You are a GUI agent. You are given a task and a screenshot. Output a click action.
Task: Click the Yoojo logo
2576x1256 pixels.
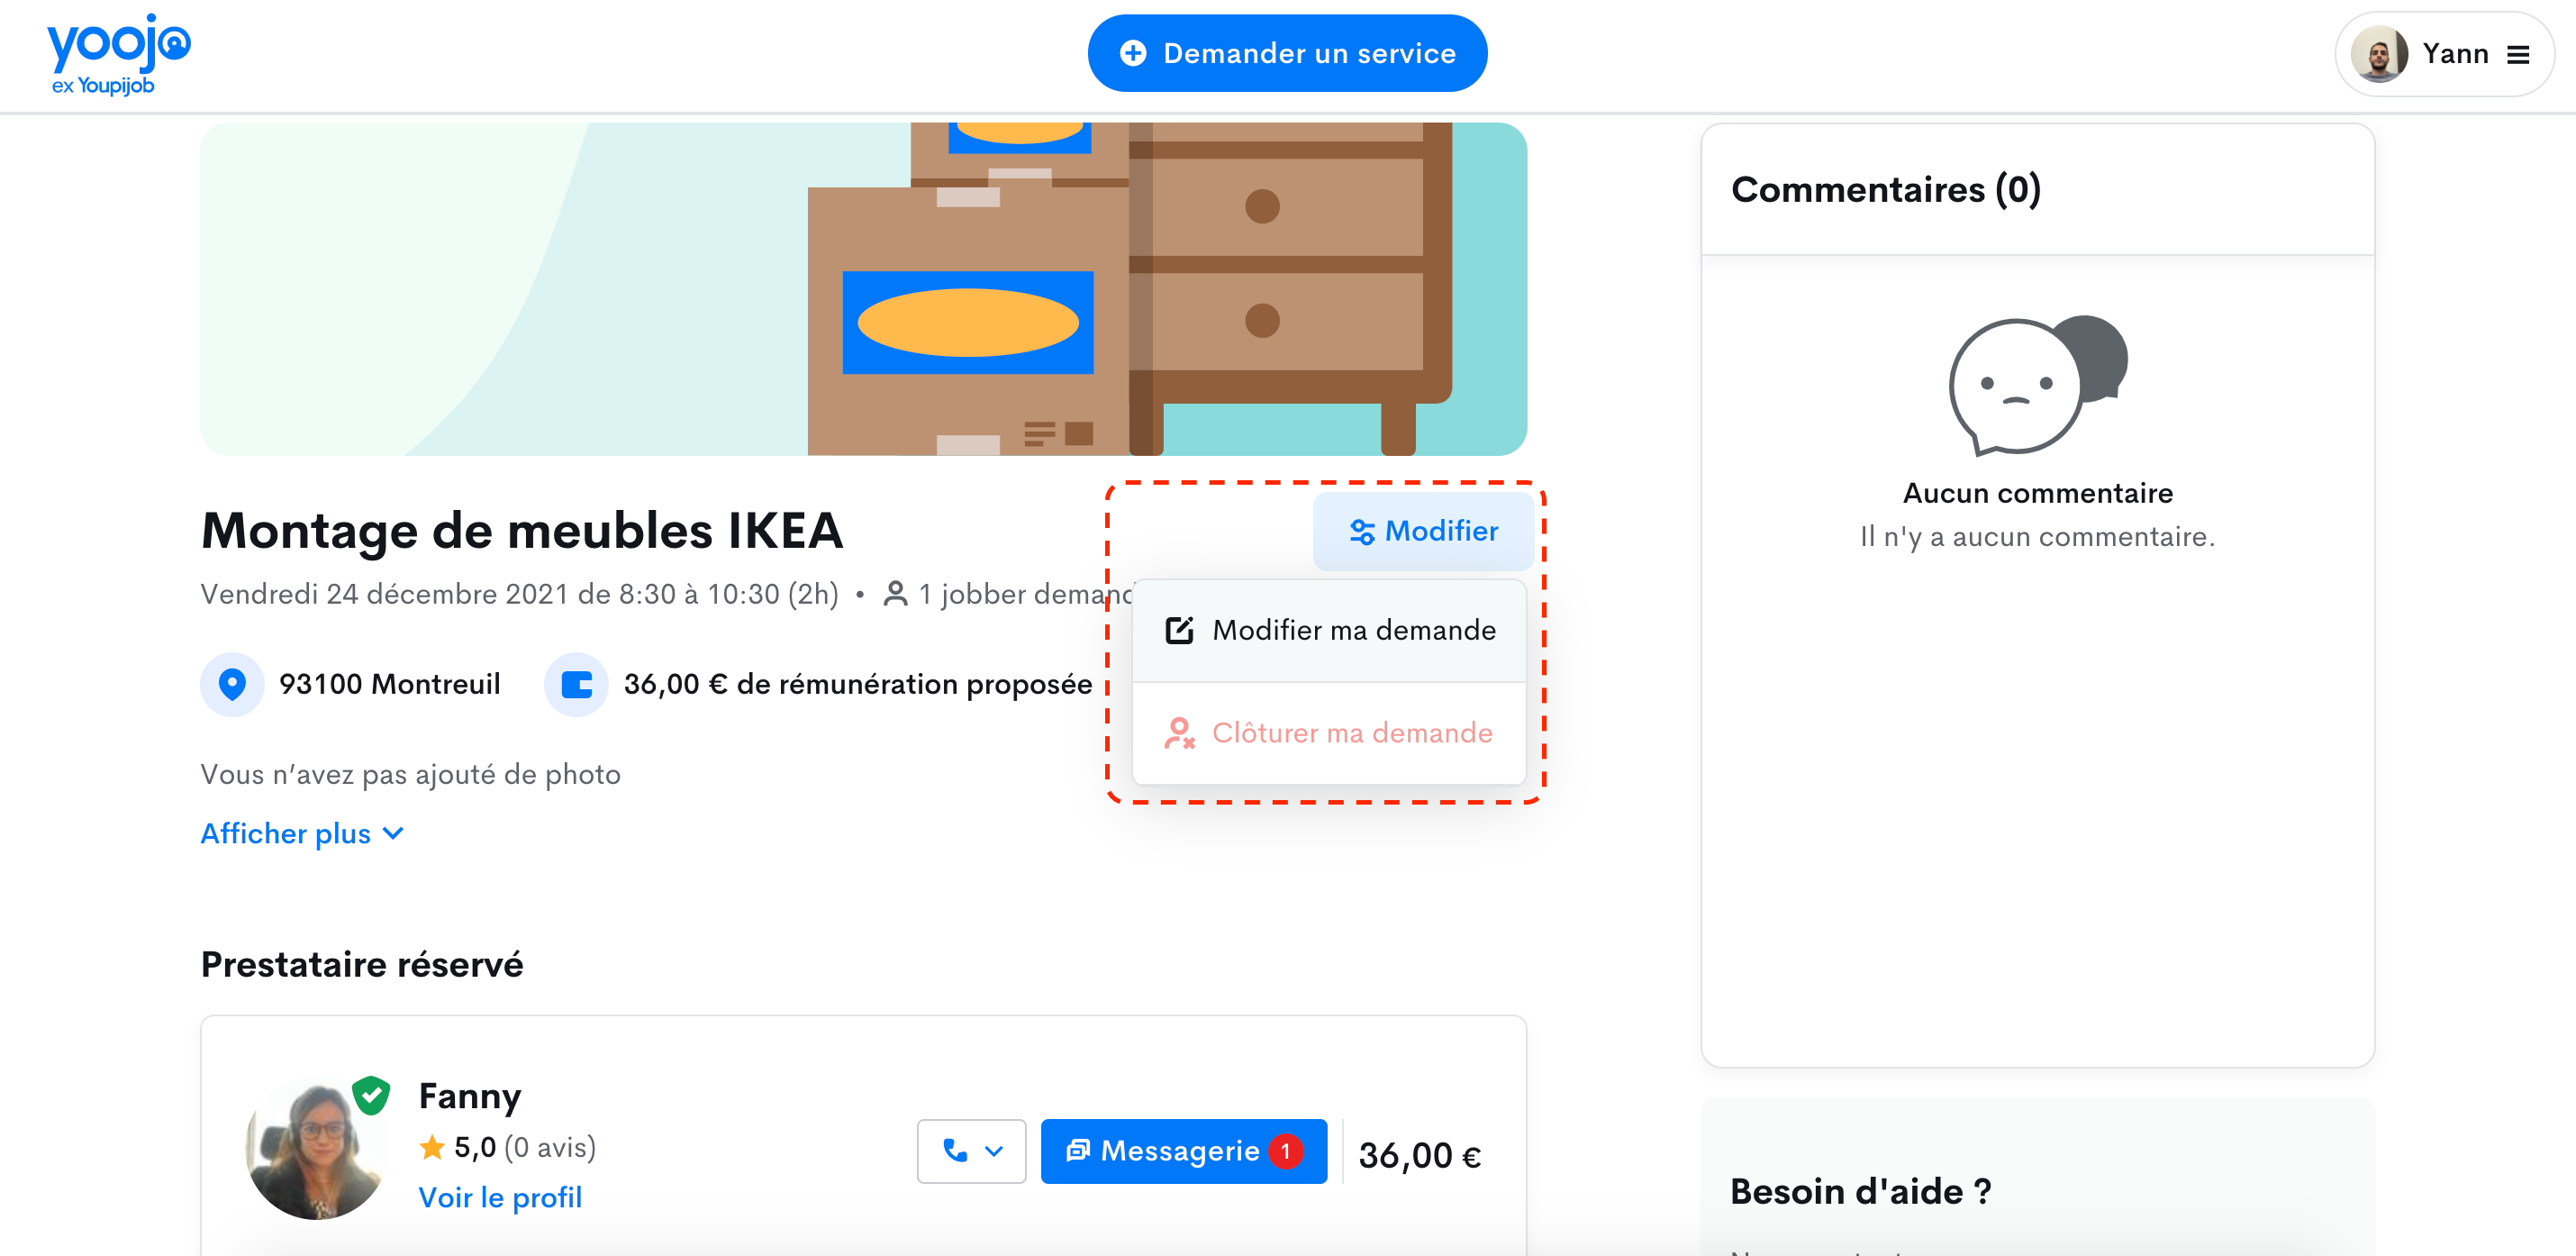click(118, 54)
